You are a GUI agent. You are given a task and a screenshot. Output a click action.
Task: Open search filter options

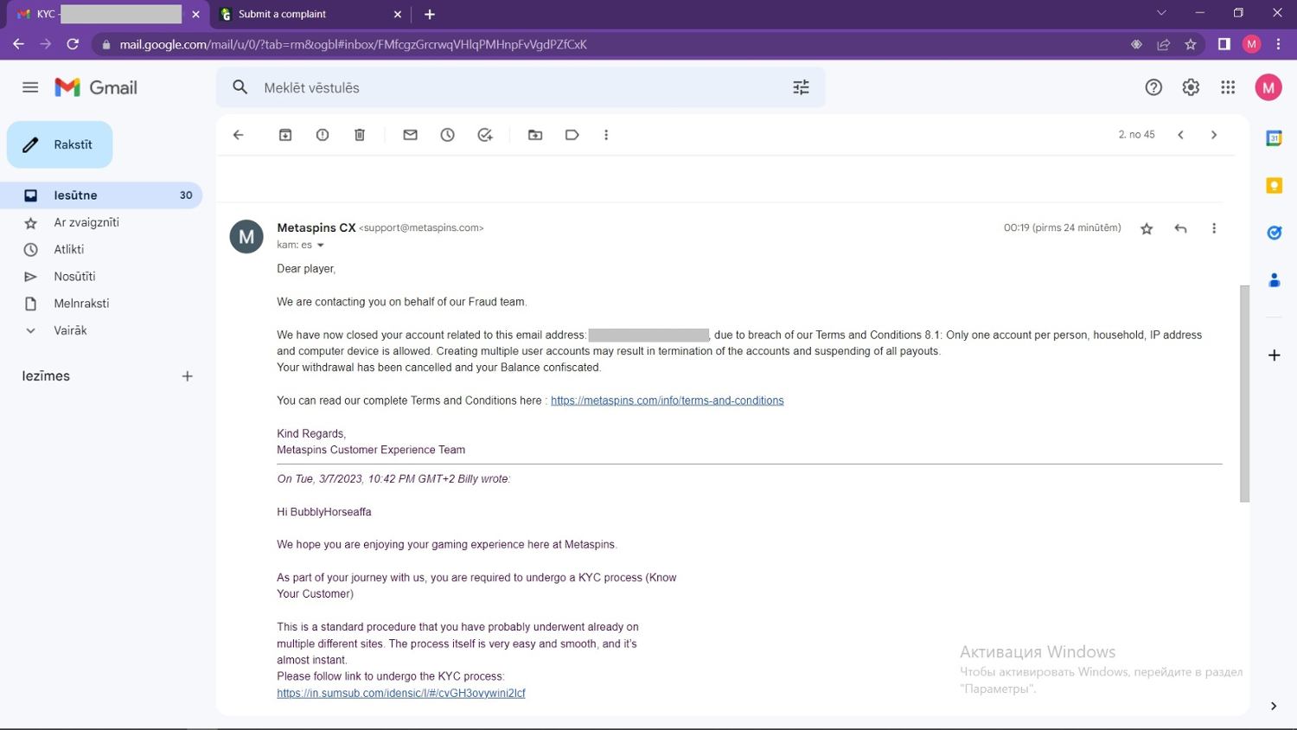(802, 87)
